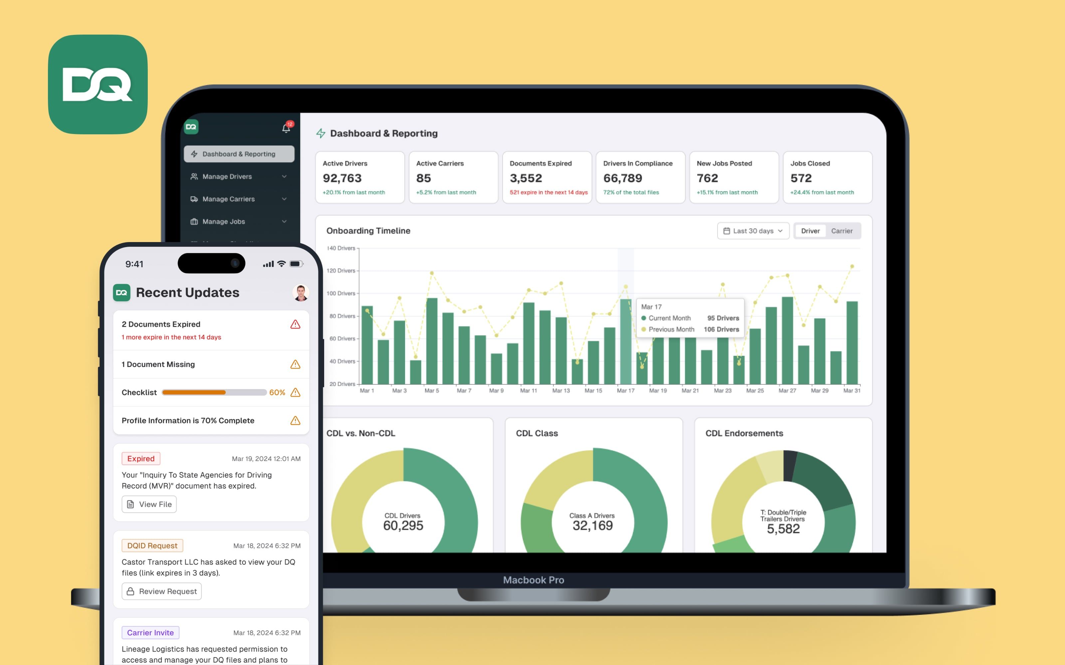Image resolution: width=1065 pixels, height=665 pixels.
Task: Open the Recent Updates notification panel
Action: click(x=287, y=127)
